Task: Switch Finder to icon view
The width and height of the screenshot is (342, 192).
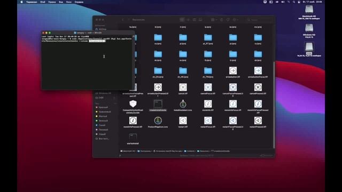Action: pos(182,20)
